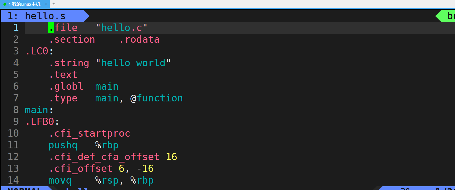The height and width of the screenshot is (190, 455).
Task: Click the pushq instruction
Action: [63, 145]
